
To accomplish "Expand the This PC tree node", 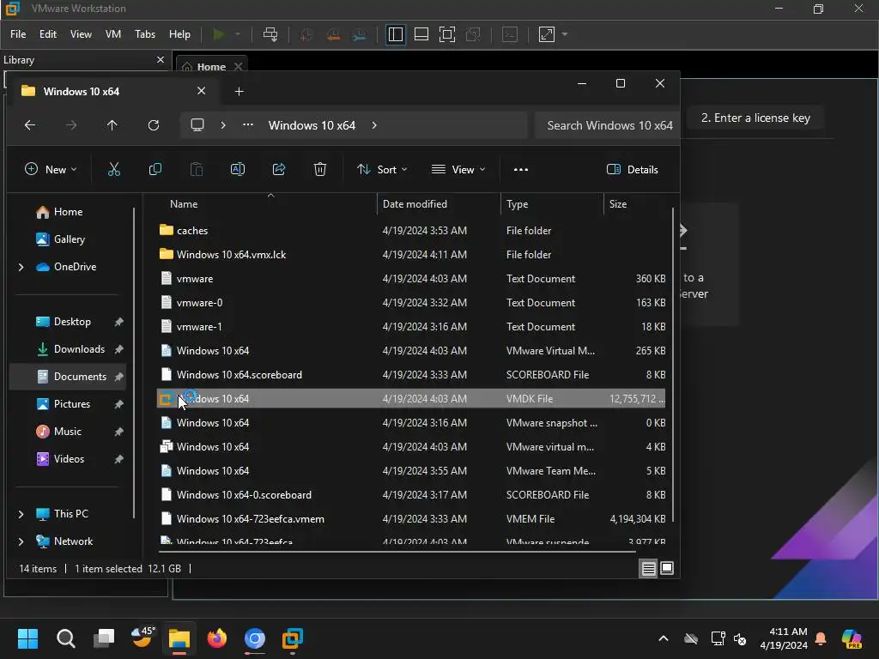I will [x=21, y=514].
